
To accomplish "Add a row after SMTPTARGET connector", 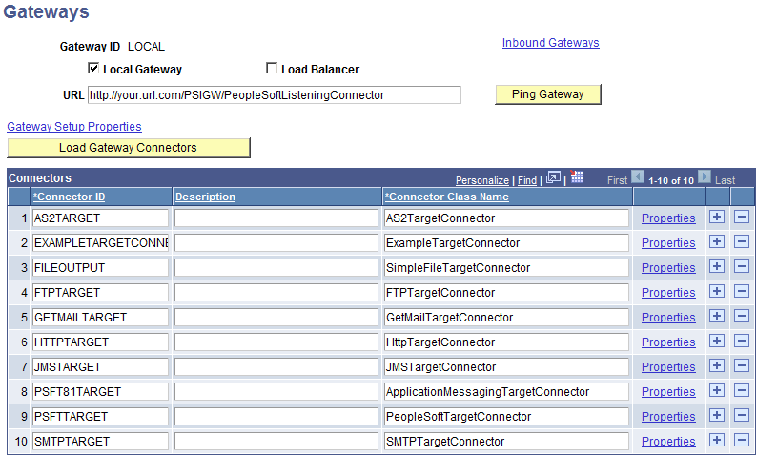I will pyautogui.click(x=717, y=440).
